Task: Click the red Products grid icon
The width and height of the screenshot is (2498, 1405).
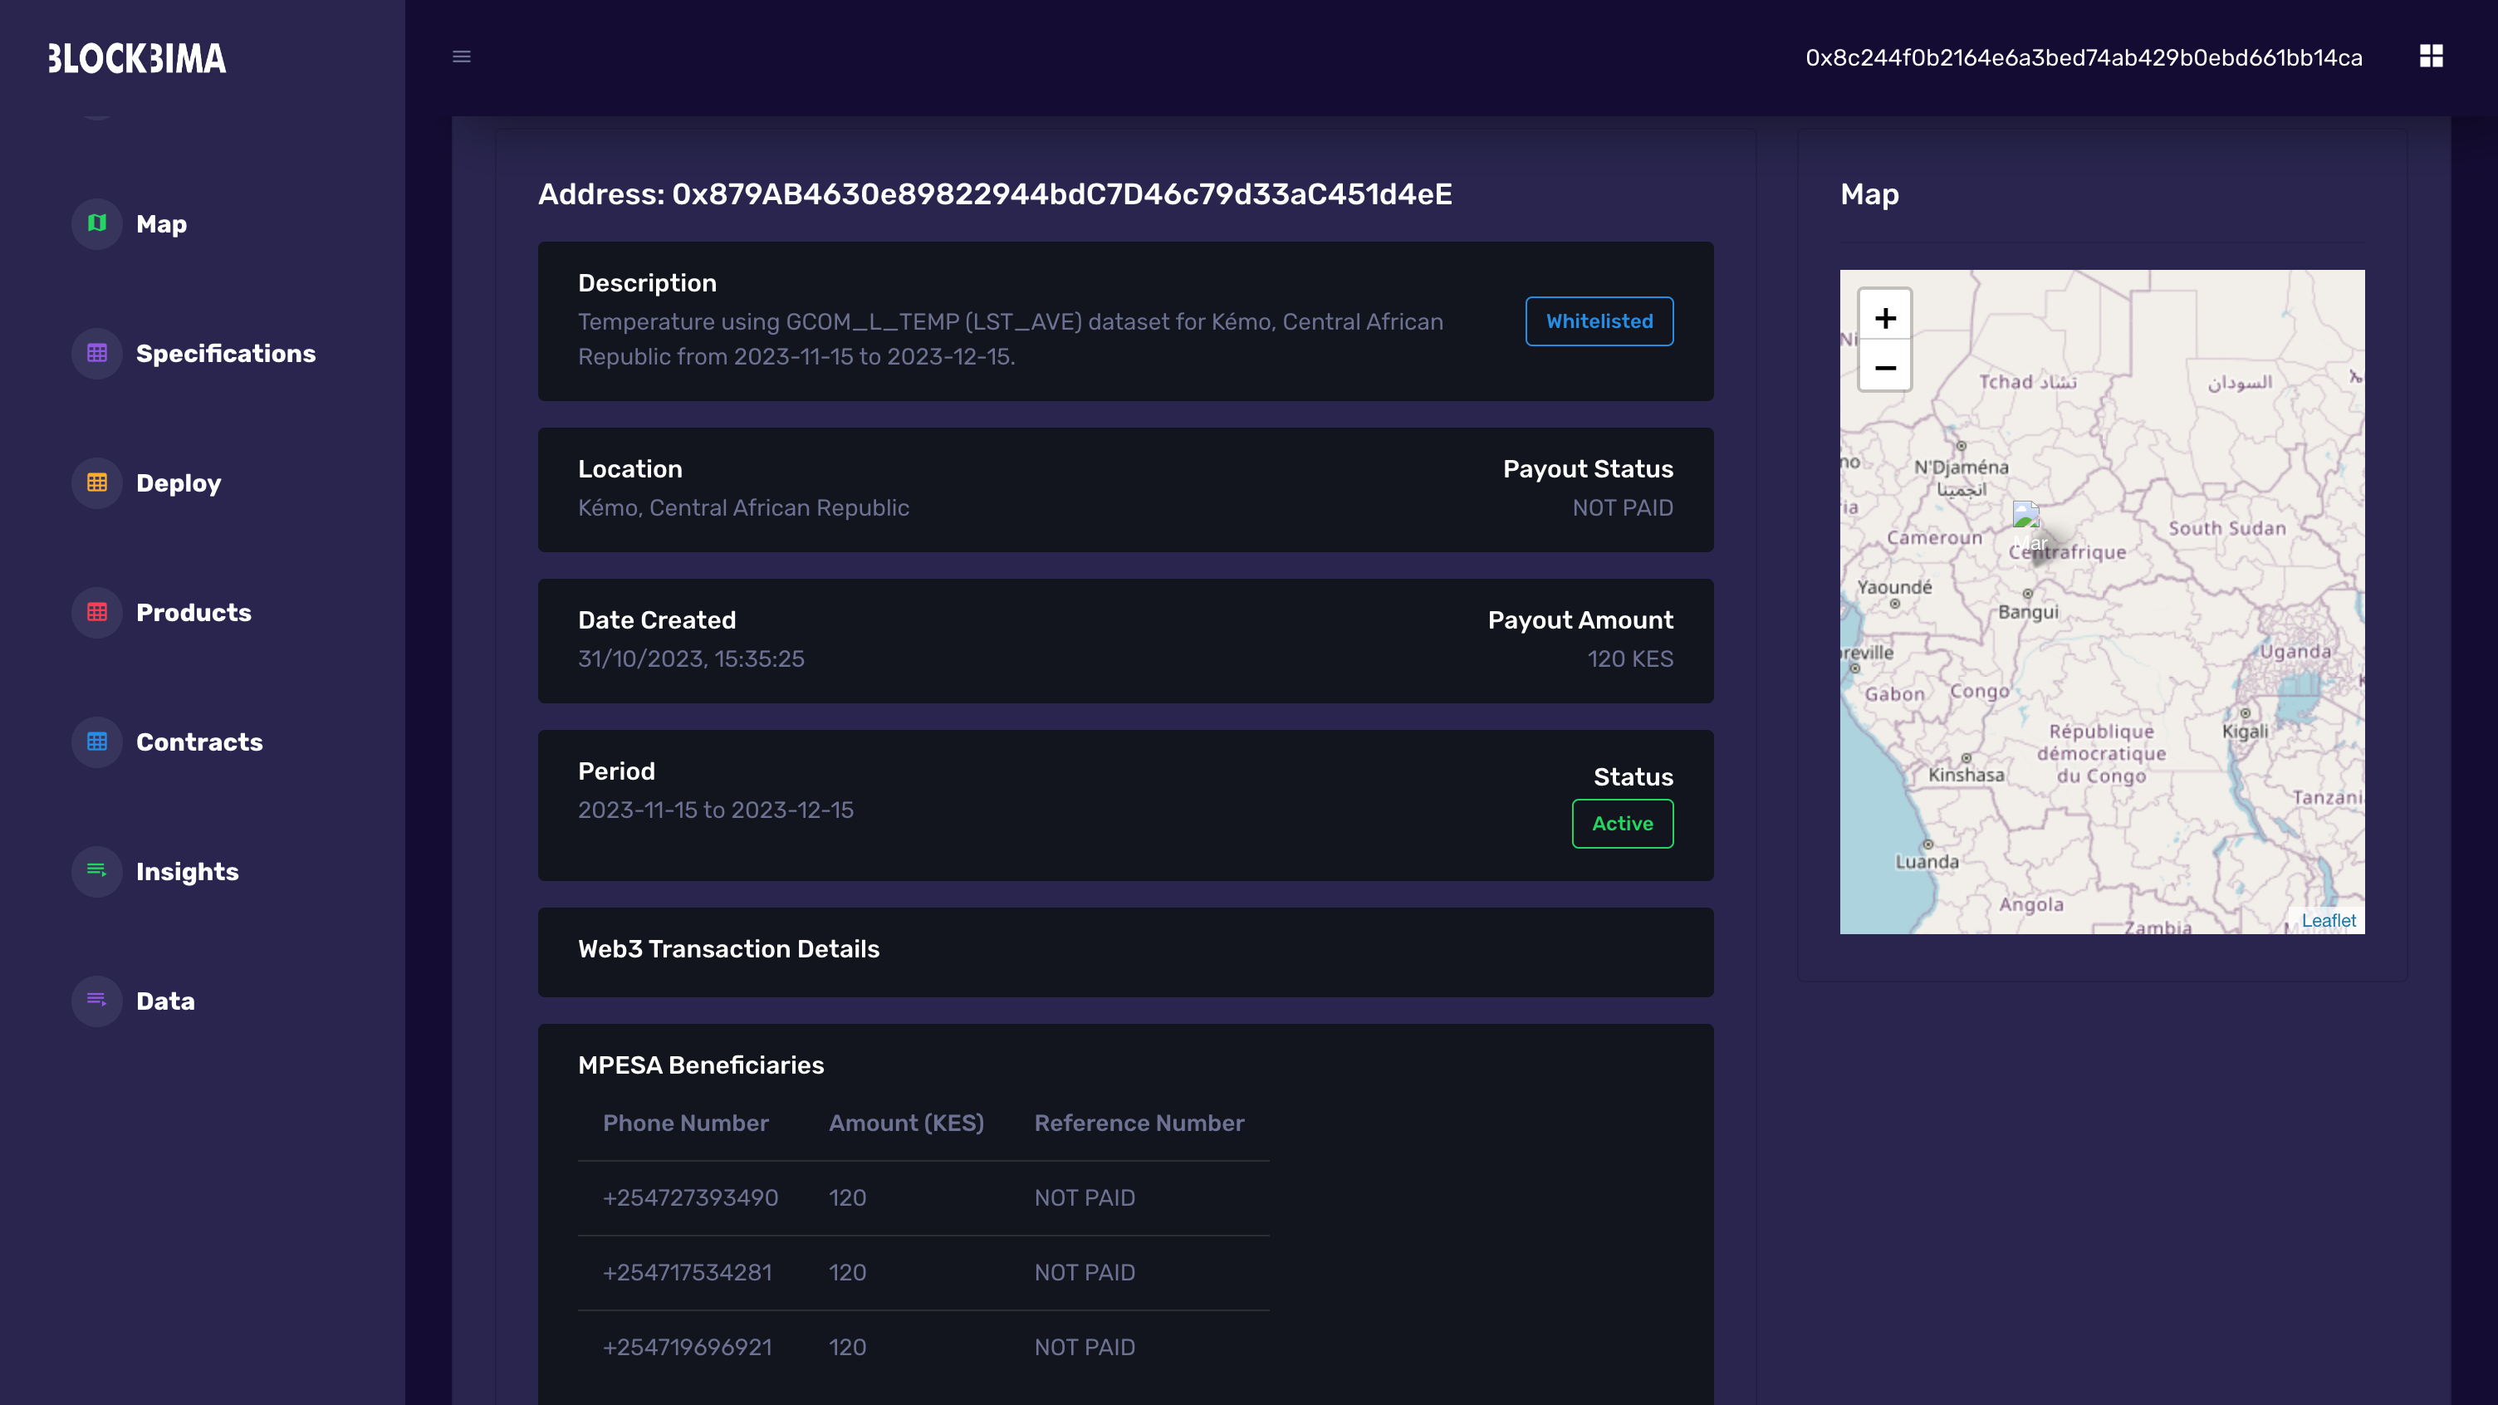Action: click(97, 612)
